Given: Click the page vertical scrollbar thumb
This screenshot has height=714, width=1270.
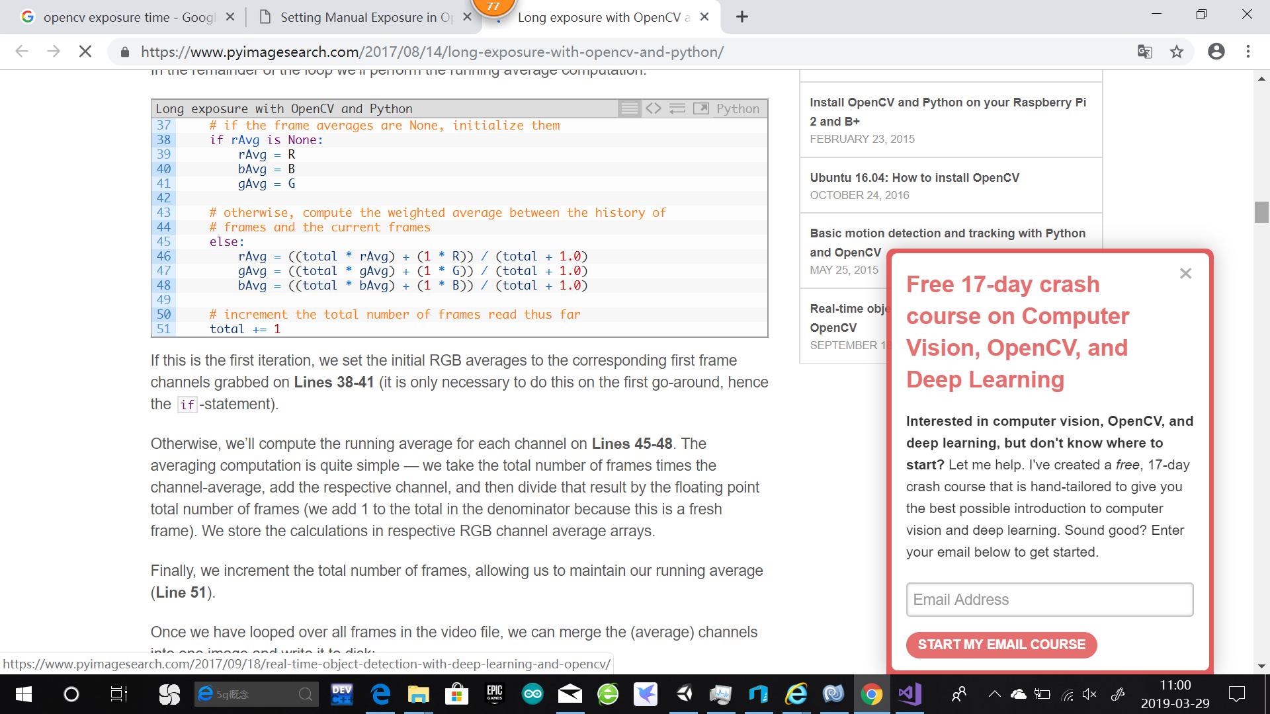Looking at the screenshot, I should 1261,212.
